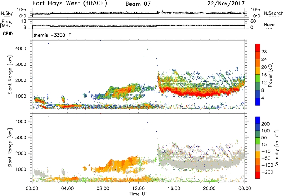Pick the top red segment of the Power colorbar
The height and width of the screenshot is (196, 283).
(258, 47)
